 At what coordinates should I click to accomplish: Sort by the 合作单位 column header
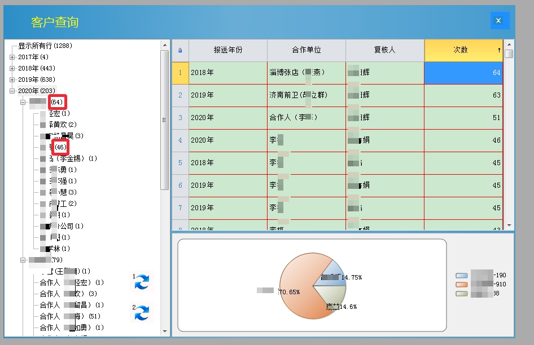(x=306, y=50)
